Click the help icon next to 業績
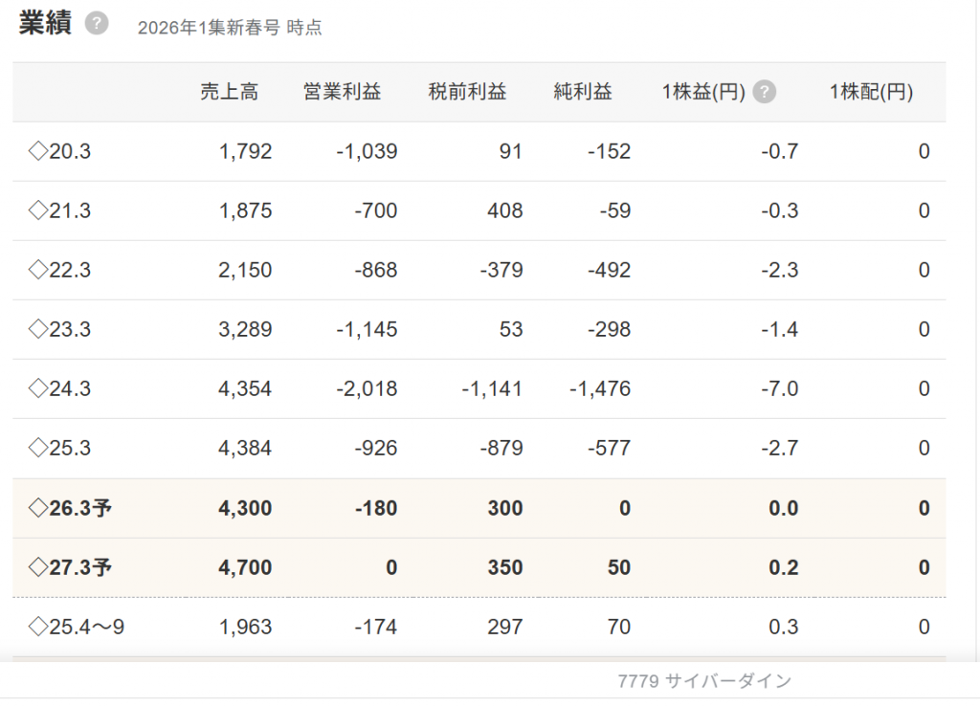 click(97, 24)
